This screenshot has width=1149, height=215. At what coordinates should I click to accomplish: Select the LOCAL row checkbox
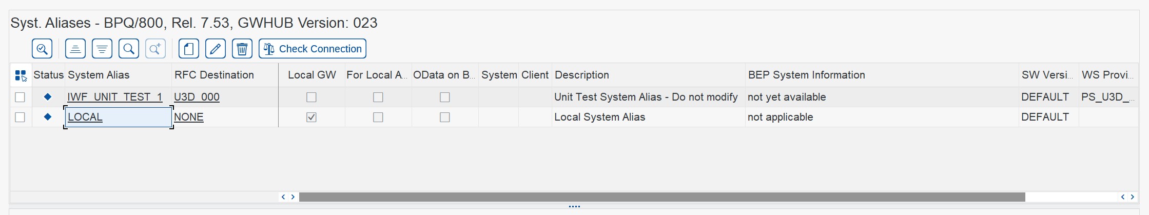pyautogui.click(x=20, y=117)
